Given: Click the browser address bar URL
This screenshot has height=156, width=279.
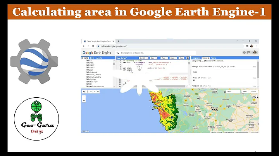Looking at the screenshot, I should pyautogui.click(x=114, y=46).
